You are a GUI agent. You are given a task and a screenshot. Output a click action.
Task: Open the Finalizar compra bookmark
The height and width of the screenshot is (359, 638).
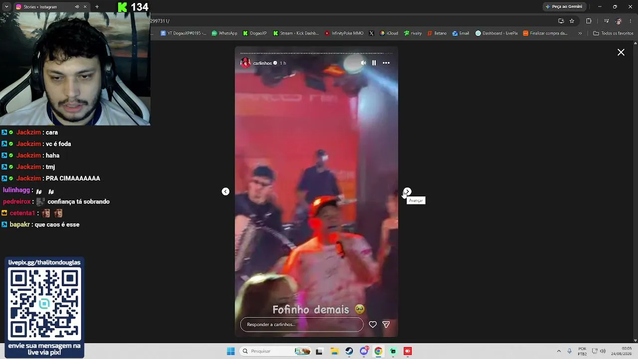(545, 33)
